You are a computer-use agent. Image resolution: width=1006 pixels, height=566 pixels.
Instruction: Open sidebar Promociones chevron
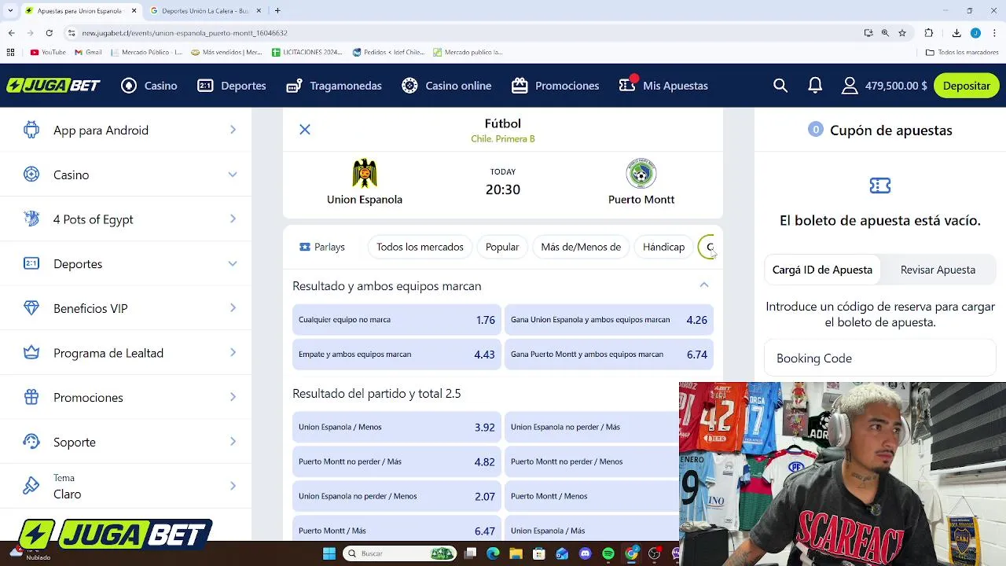tap(233, 397)
